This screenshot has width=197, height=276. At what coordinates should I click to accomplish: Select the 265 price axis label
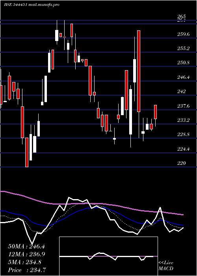click(181, 17)
